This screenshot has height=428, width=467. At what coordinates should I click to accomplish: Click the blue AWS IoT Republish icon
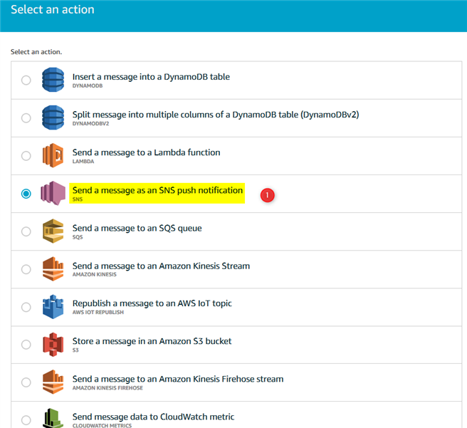pos(53,307)
